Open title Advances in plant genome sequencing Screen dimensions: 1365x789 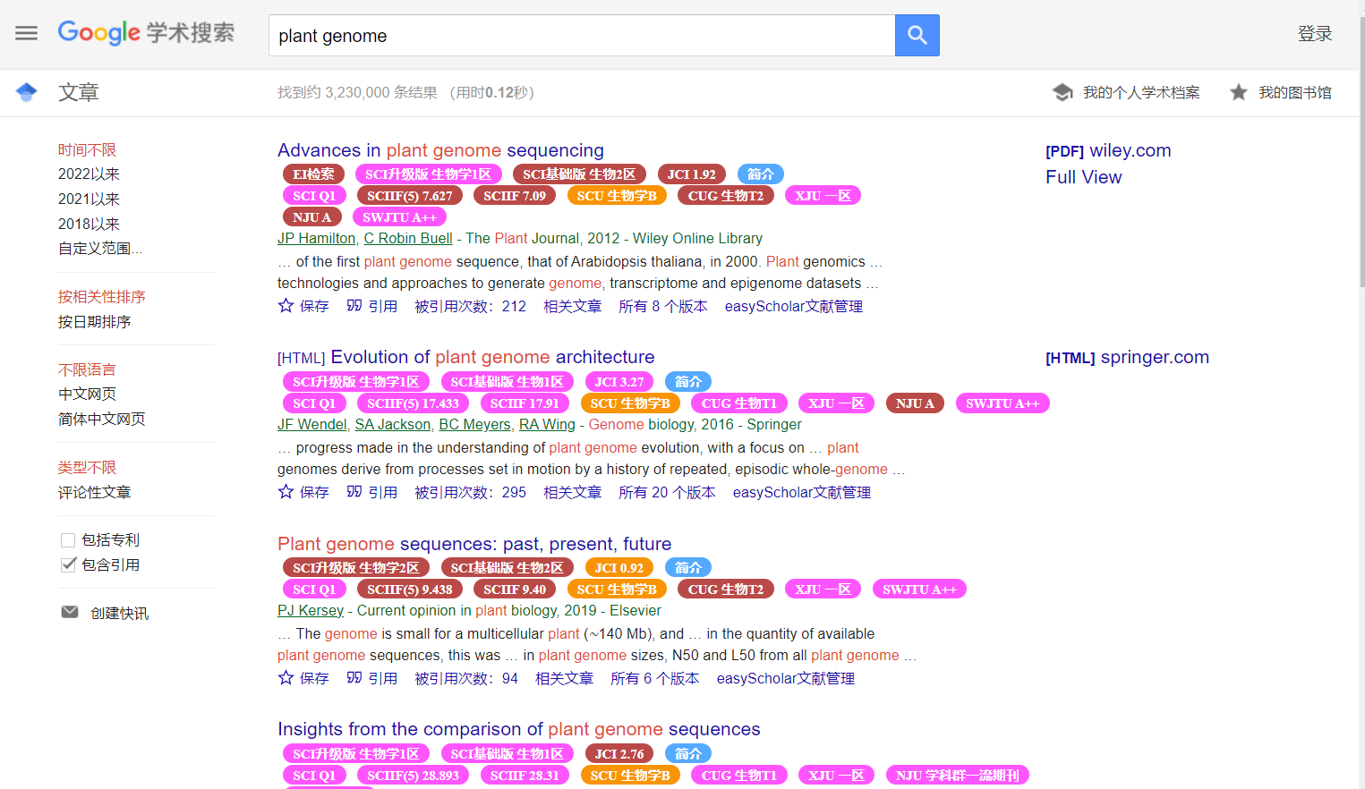pyautogui.click(x=440, y=150)
